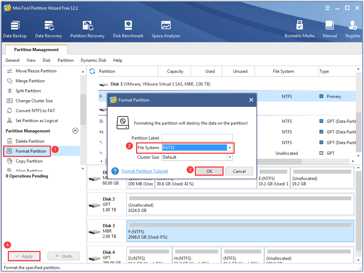
Task: Create Bootable Media
Action: (299, 29)
